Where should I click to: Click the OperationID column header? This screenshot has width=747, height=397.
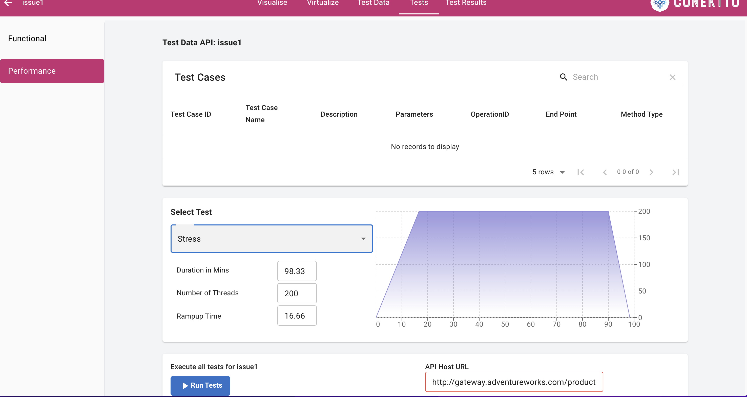[x=489, y=114]
